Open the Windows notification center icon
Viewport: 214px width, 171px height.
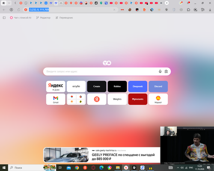point(209,168)
